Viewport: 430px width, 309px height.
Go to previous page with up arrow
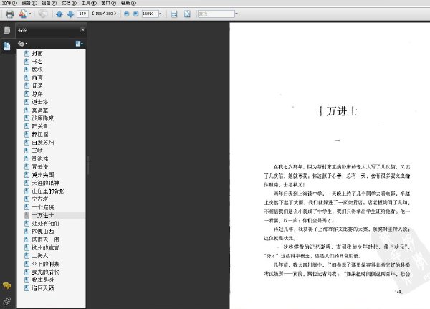[59, 14]
